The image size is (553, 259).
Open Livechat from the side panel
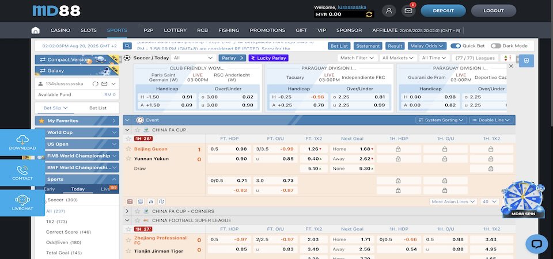tap(22, 203)
